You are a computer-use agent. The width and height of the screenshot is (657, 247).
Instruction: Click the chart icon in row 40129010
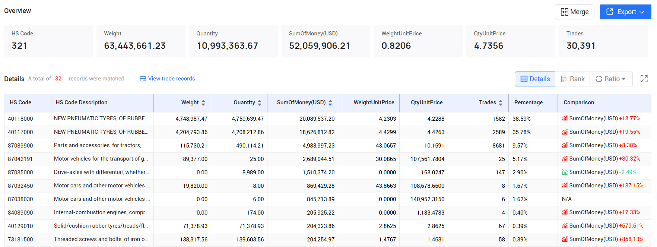[565, 226]
